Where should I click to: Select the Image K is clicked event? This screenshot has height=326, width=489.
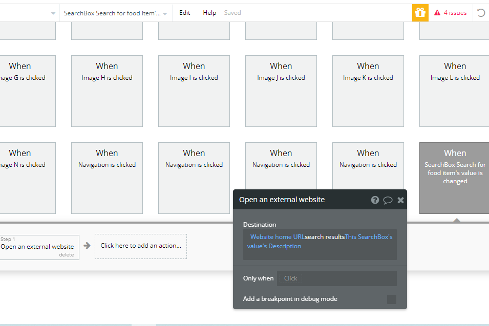(x=368, y=91)
